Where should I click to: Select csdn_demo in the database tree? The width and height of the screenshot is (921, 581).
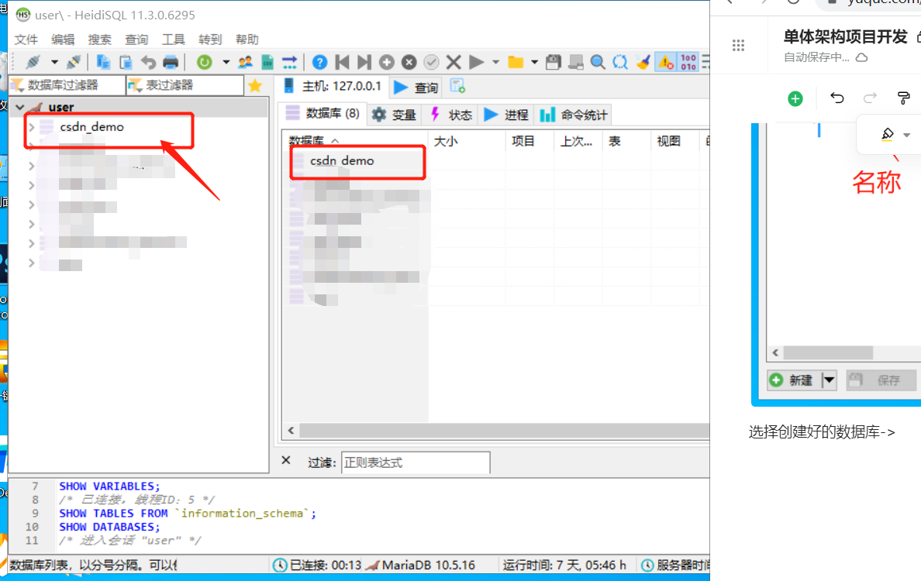click(x=91, y=127)
